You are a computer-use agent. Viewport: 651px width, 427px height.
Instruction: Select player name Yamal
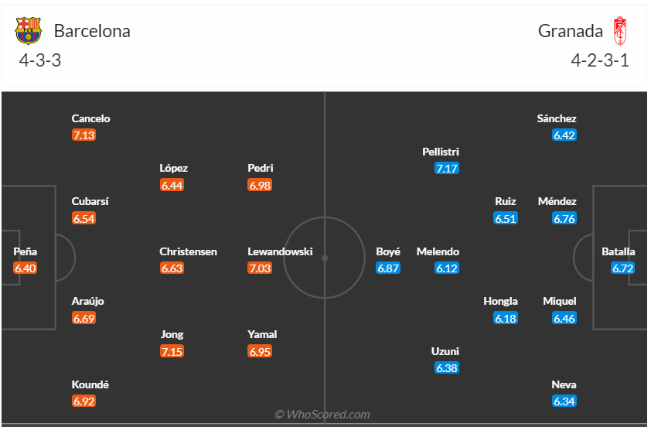click(x=262, y=334)
